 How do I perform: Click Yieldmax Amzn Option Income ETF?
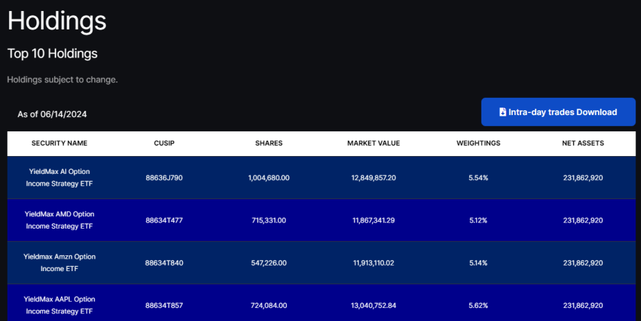[x=60, y=263]
